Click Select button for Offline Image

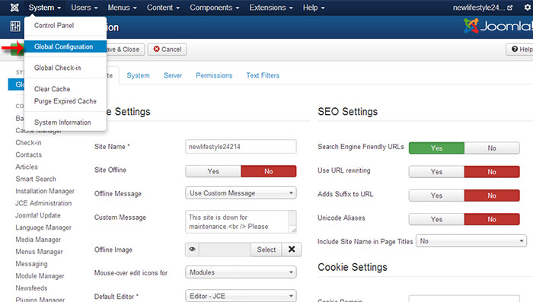(266, 250)
